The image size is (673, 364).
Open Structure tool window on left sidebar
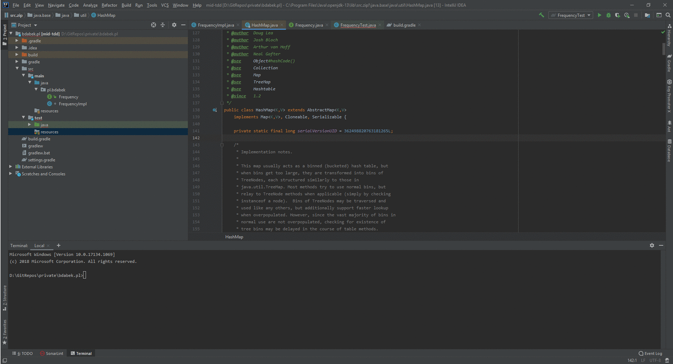(x=4, y=298)
